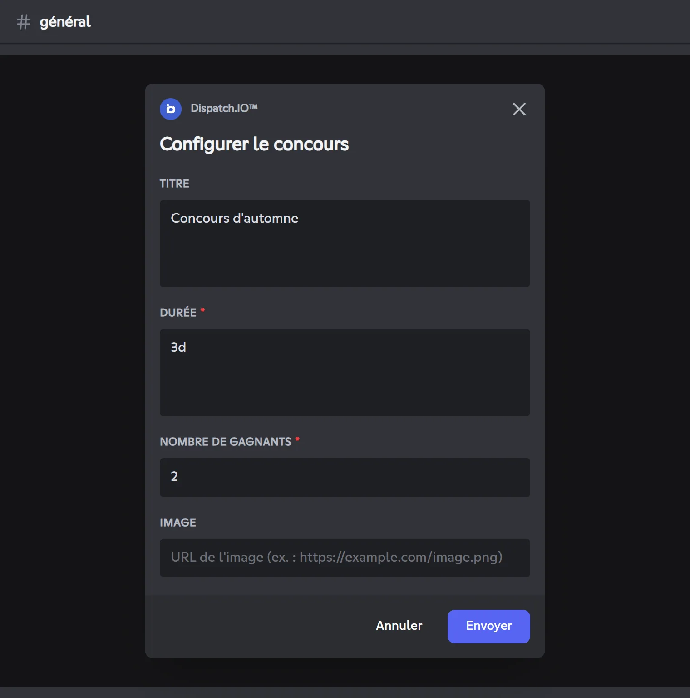Click the hashtag icon beside général
This screenshot has height=698, width=690.
tap(24, 22)
